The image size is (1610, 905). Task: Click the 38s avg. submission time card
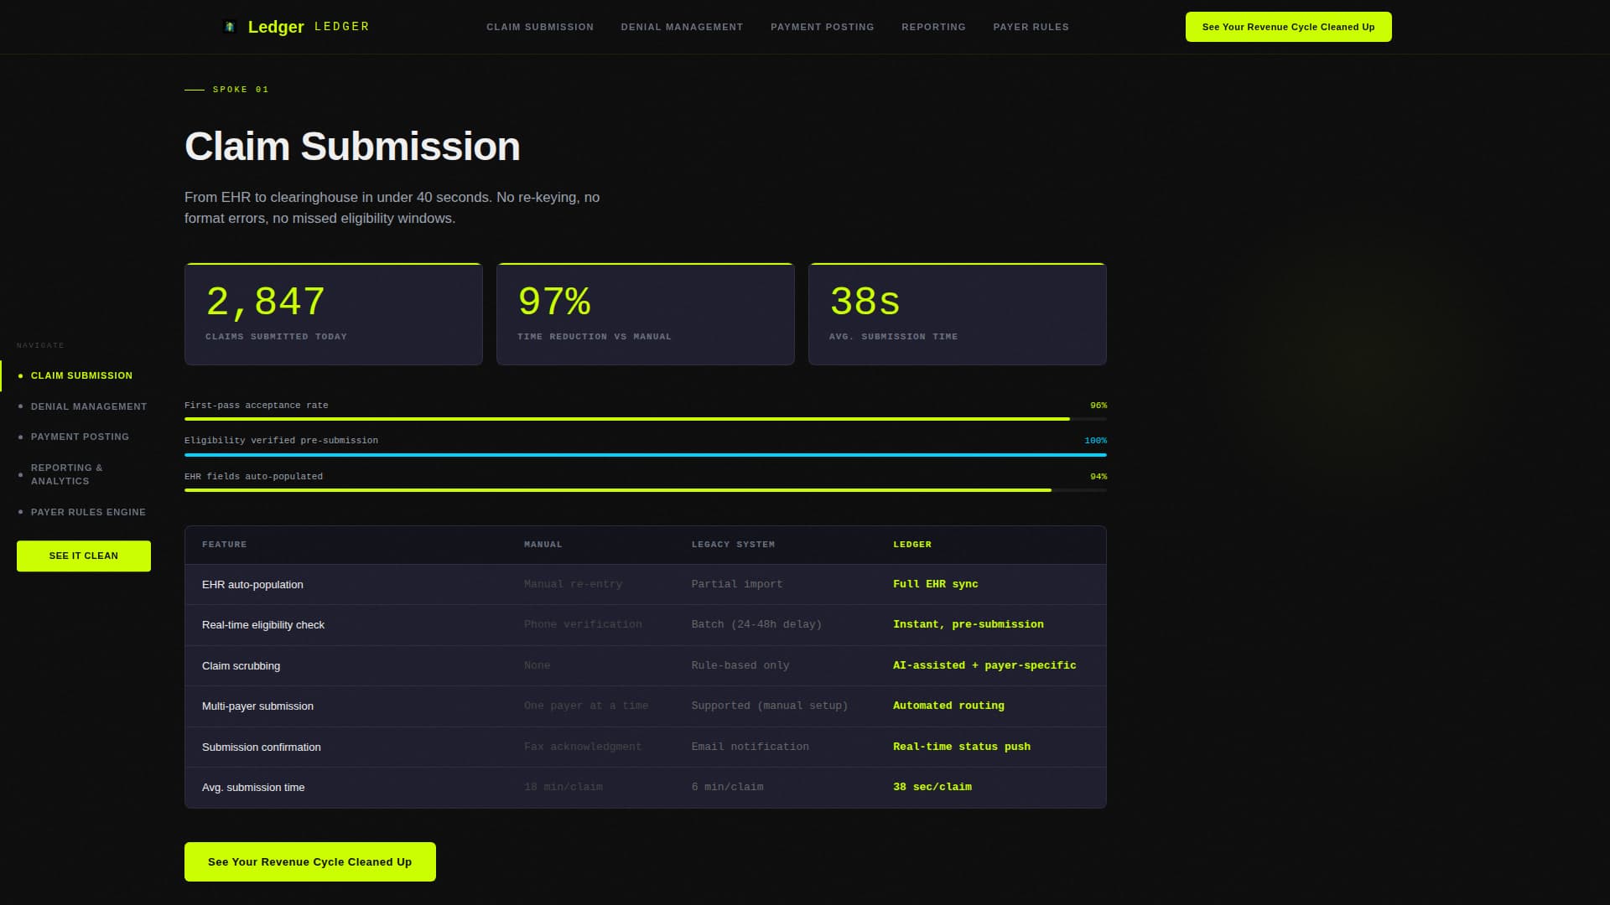[958, 314]
